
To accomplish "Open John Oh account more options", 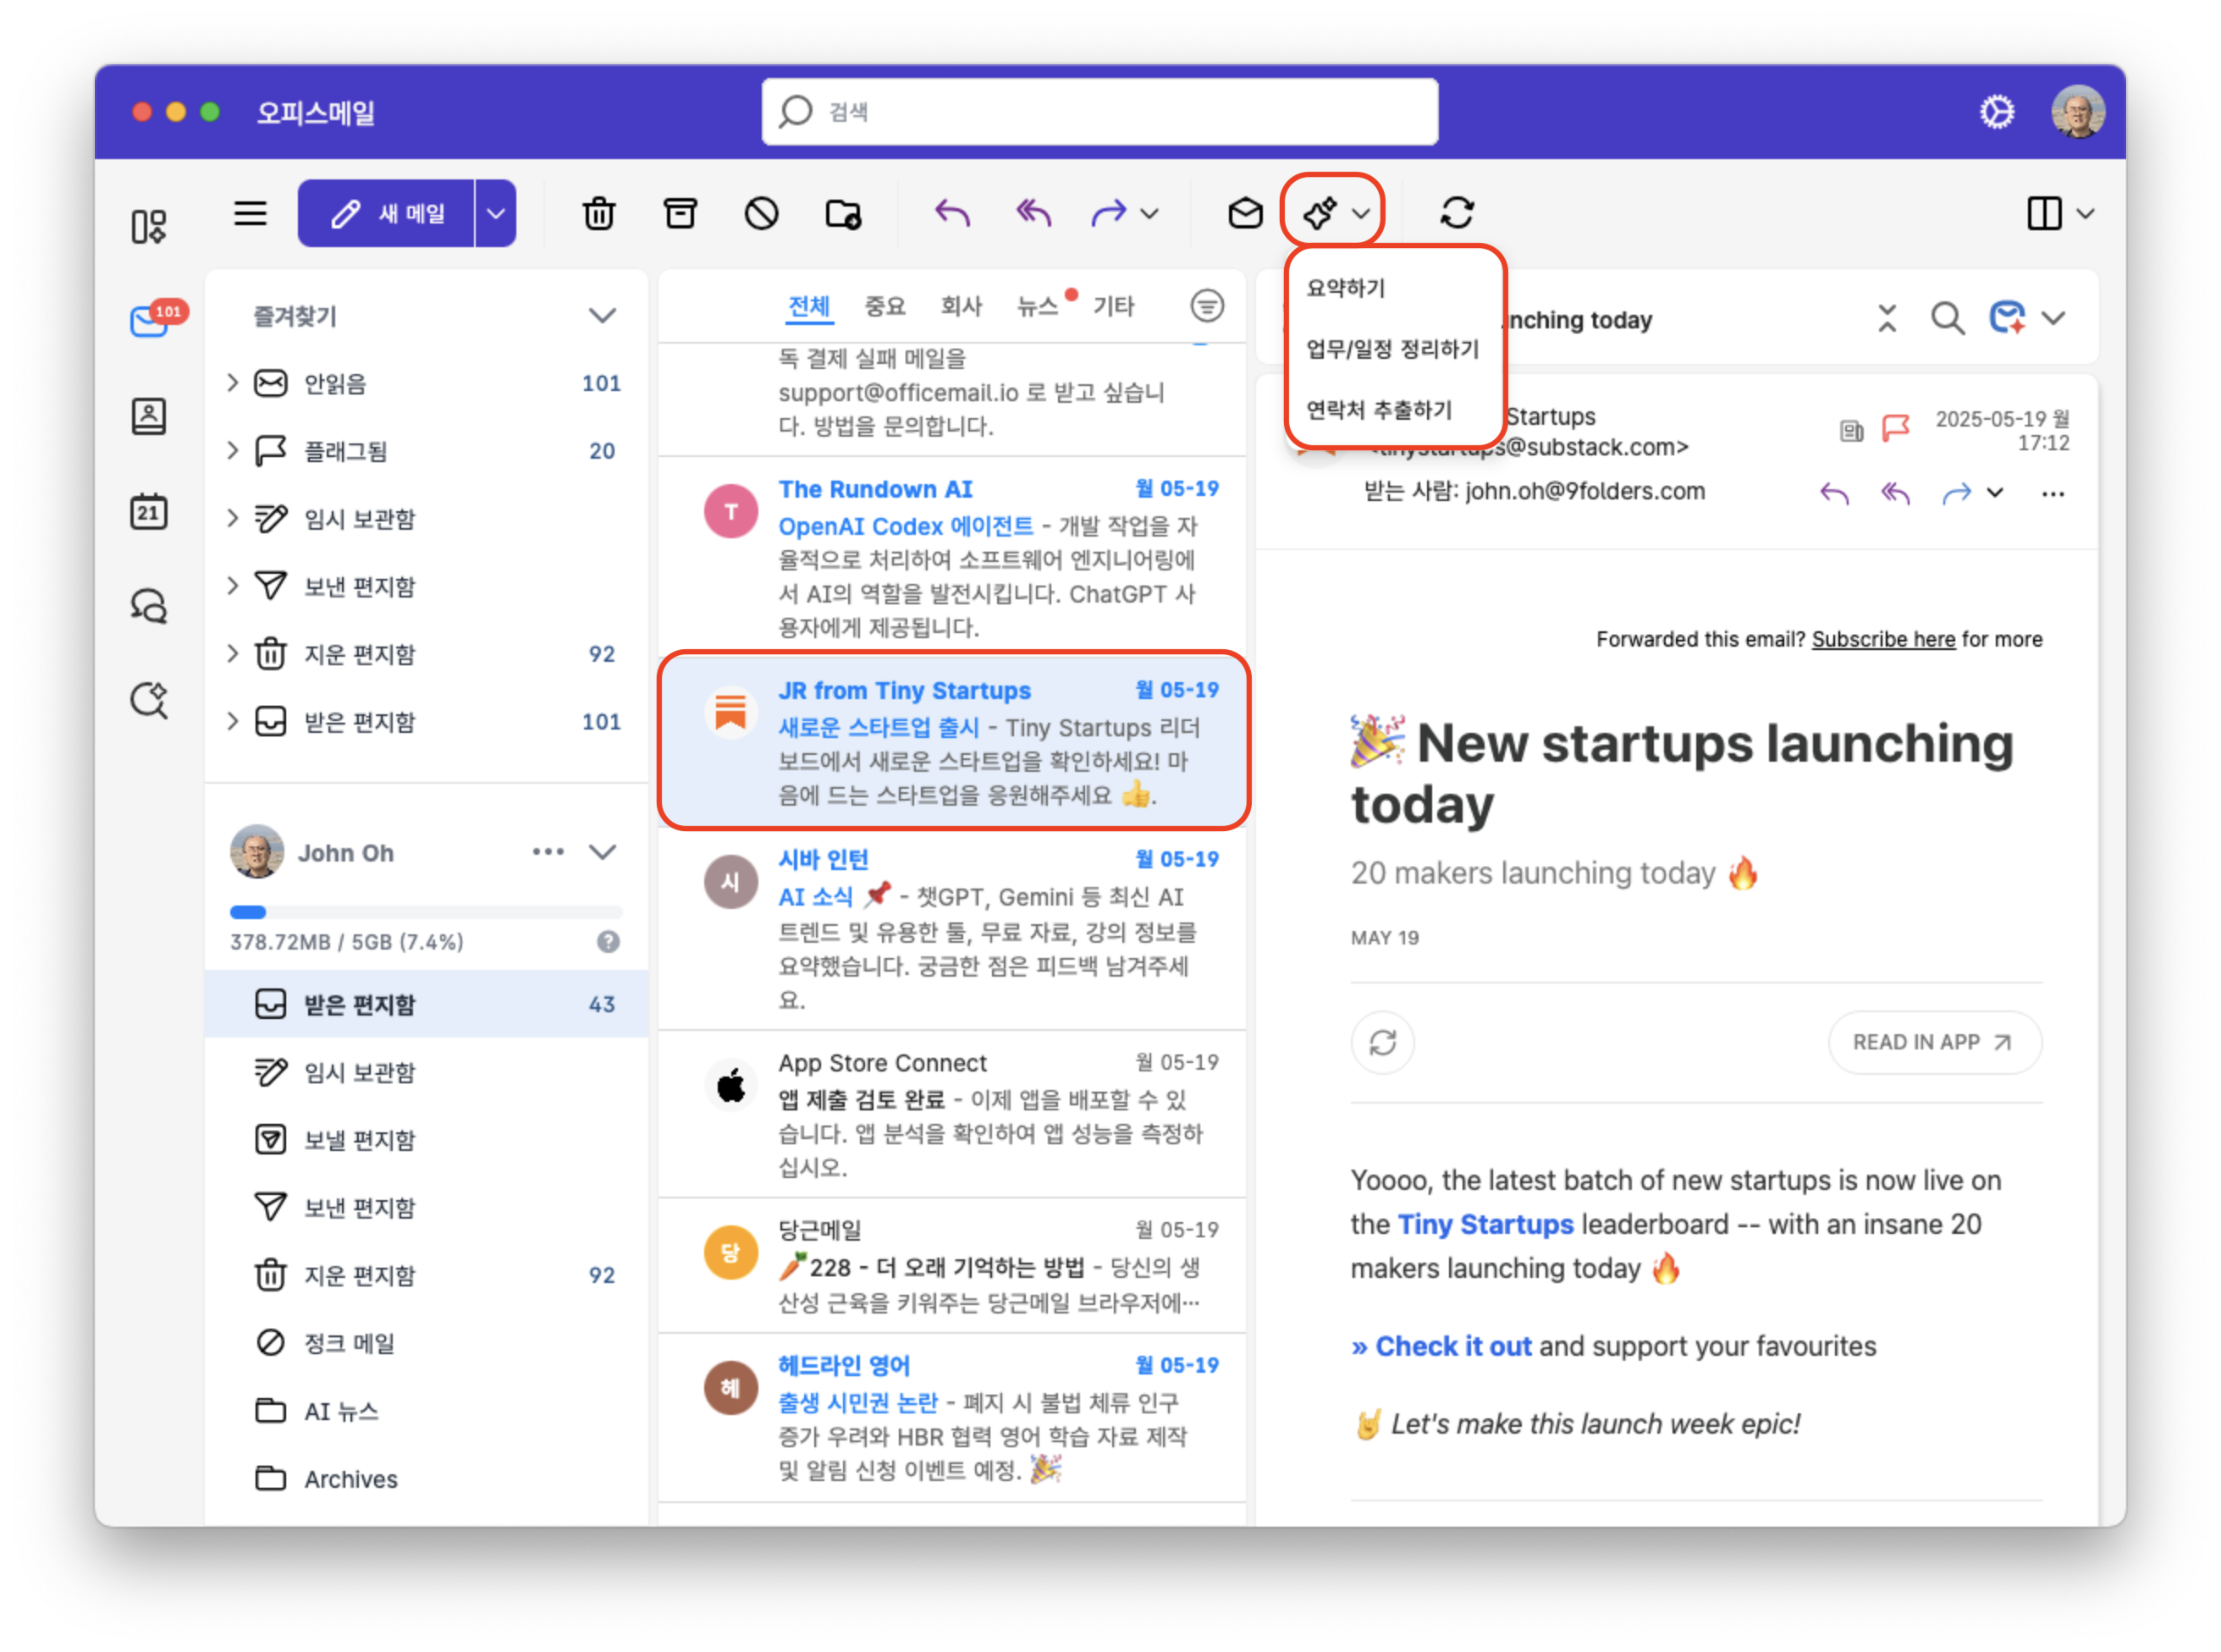I will click(x=548, y=852).
